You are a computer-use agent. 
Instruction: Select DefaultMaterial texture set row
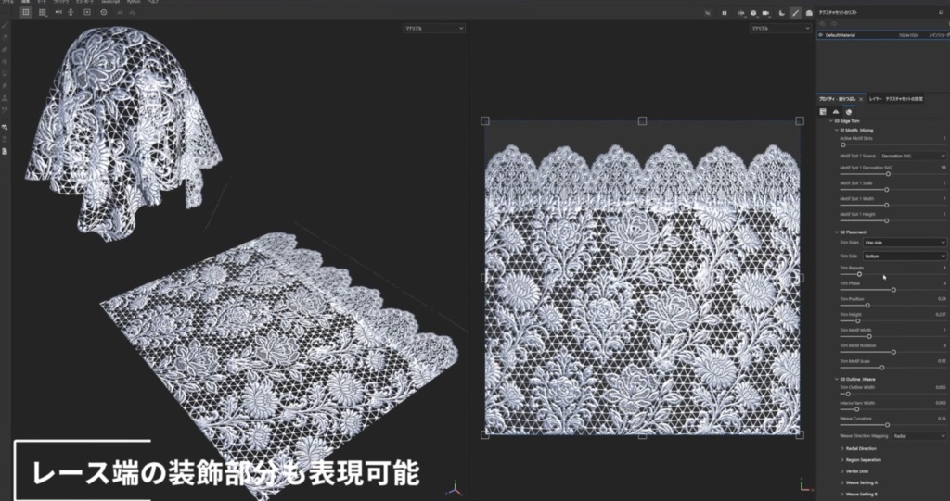pyautogui.click(x=883, y=35)
